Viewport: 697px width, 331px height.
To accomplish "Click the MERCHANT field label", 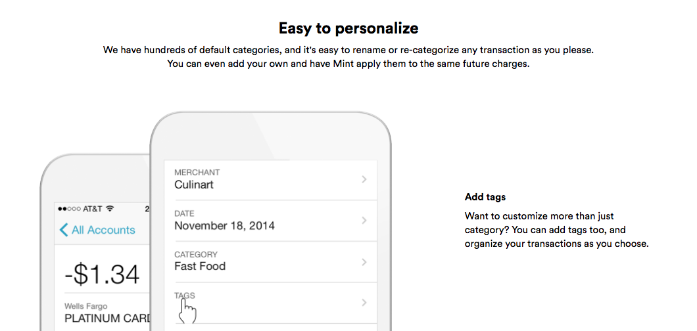I will [x=197, y=172].
